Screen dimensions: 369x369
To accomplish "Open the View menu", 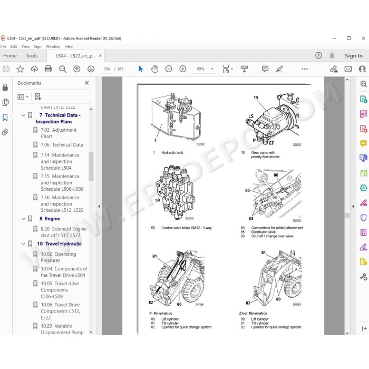I will [25, 46].
